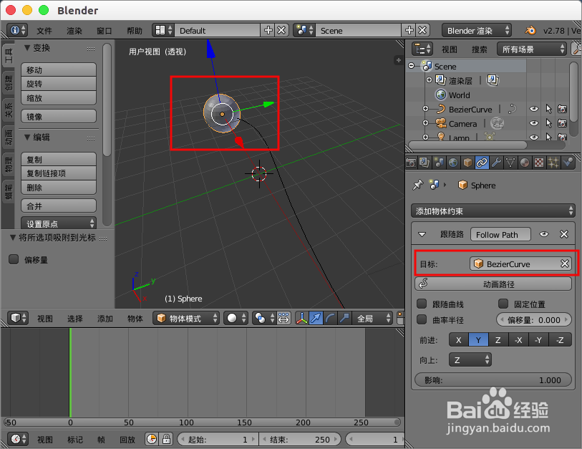The height and width of the screenshot is (449, 582).
Task: Select the Object properties cube icon
Action: coord(467,163)
